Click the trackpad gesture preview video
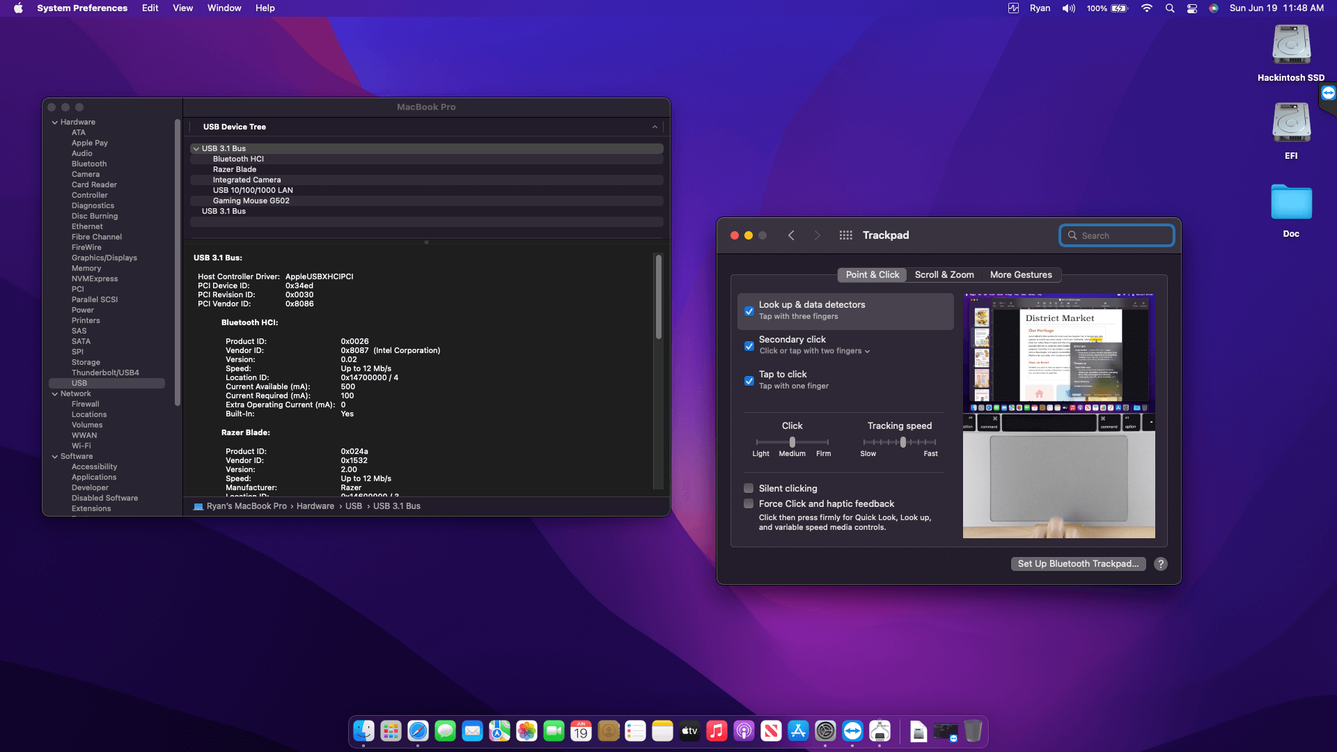The image size is (1337, 752). 1058,416
